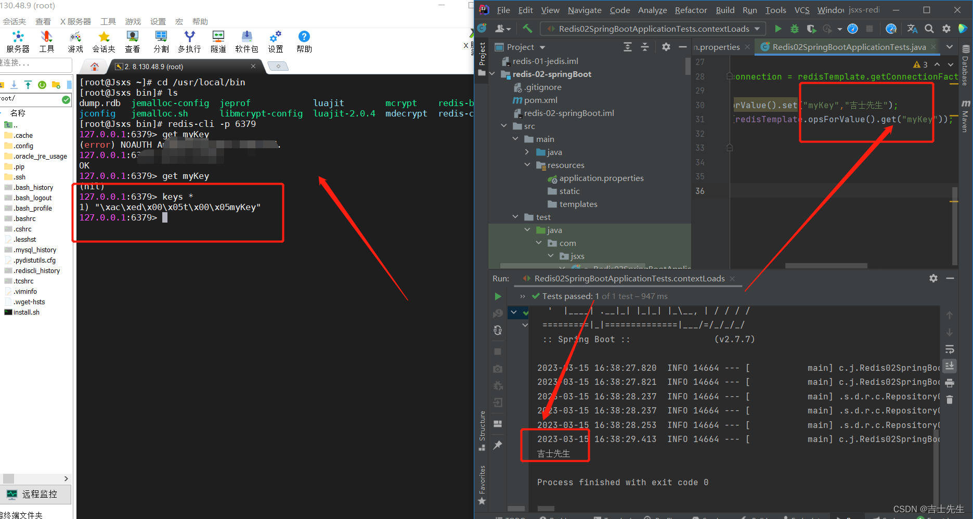This screenshot has width=973, height=519.
Task: Open the translate icon in IntelliJ toolbar
Action: 912,29
